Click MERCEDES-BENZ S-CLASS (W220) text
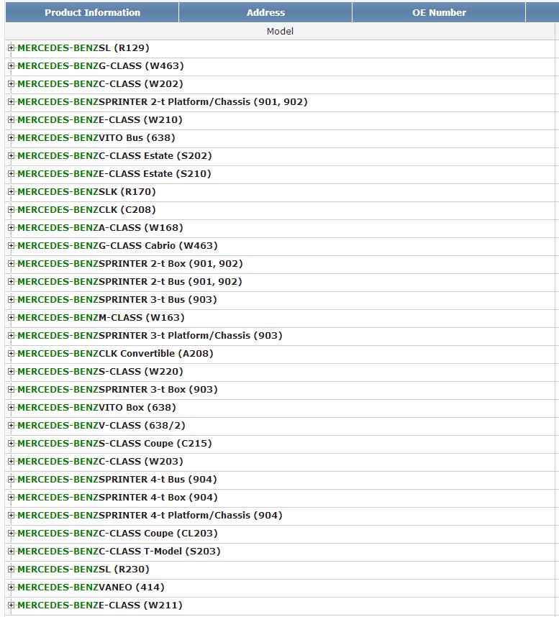 click(101, 372)
